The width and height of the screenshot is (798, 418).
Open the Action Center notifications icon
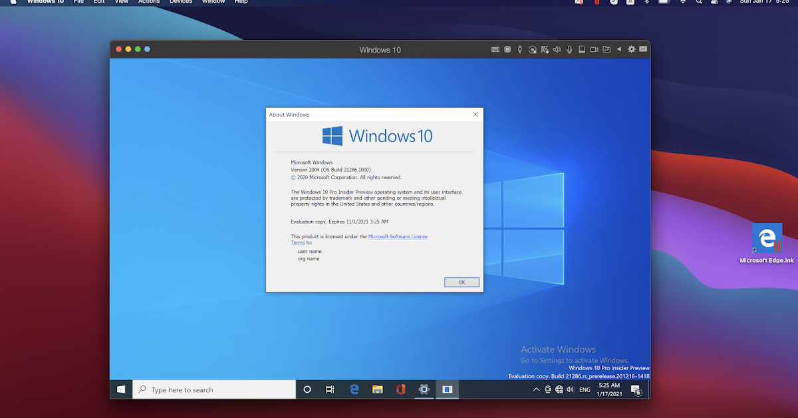click(636, 390)
